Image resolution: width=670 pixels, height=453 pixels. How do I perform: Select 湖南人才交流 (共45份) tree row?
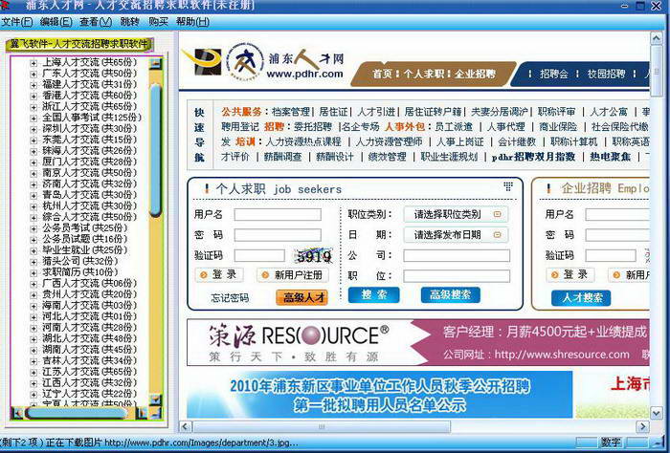89,350
